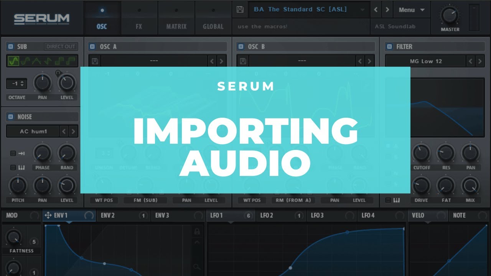The image size is (491, 276).
Task: Open the OSC B wavetable selector
Action: (x=302, y=61)
